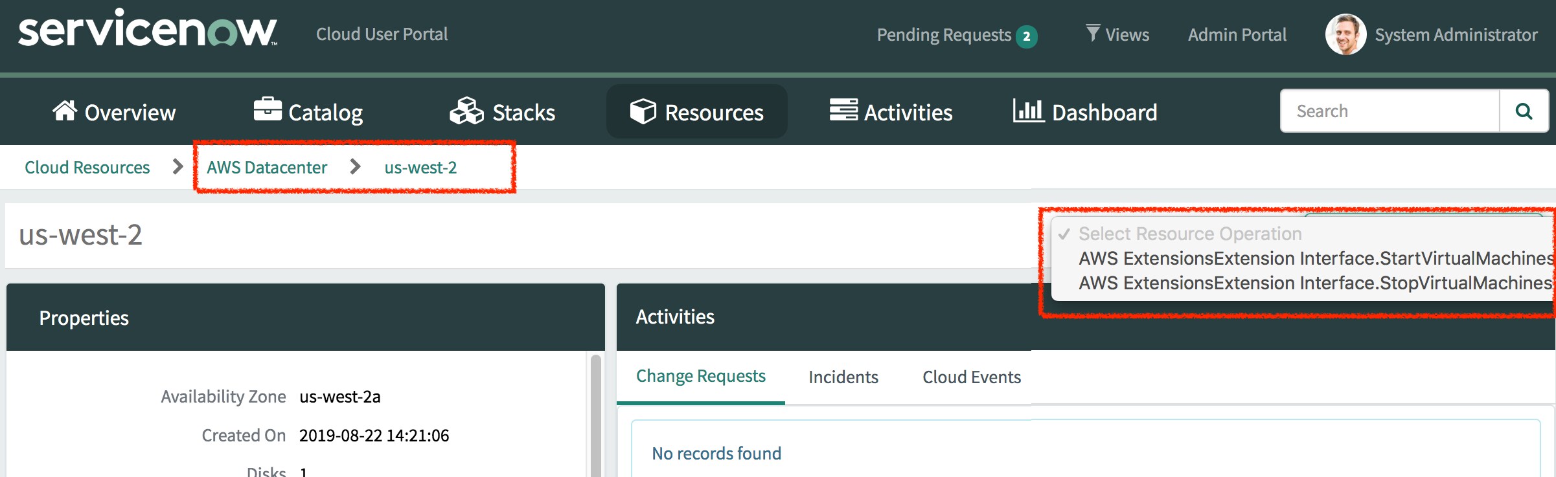The width and height of the screenshot is (1556, 477).
Task: Switch to the Change Requests tab
Action: pyautogui.click(x=701, y=376)
